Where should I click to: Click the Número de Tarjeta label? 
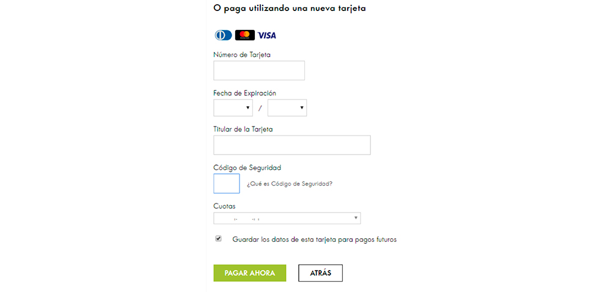click(242, 55)
